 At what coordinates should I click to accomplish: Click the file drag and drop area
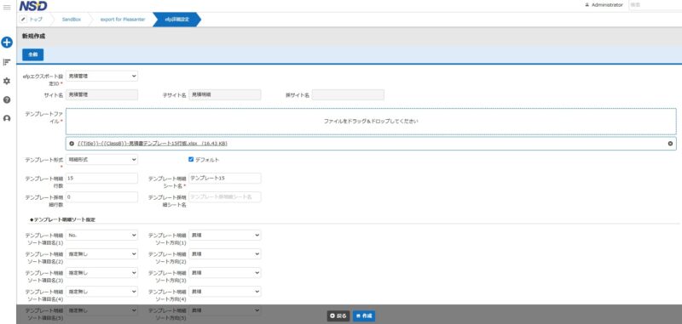point(371,122)
